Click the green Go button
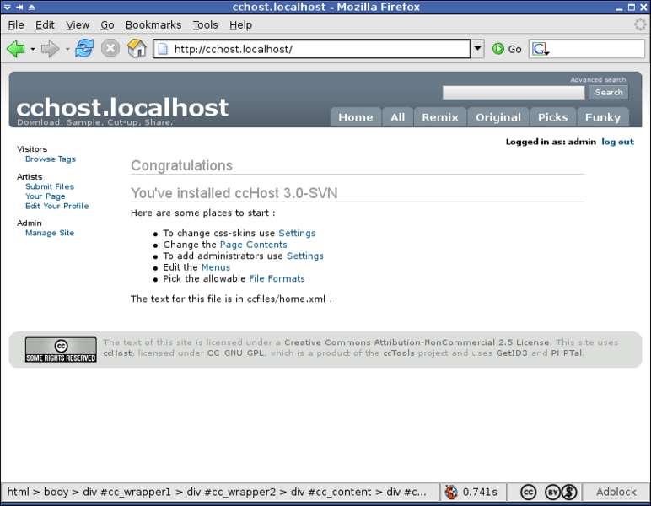This screenshot has height=506, width=651. coord(507,49)
